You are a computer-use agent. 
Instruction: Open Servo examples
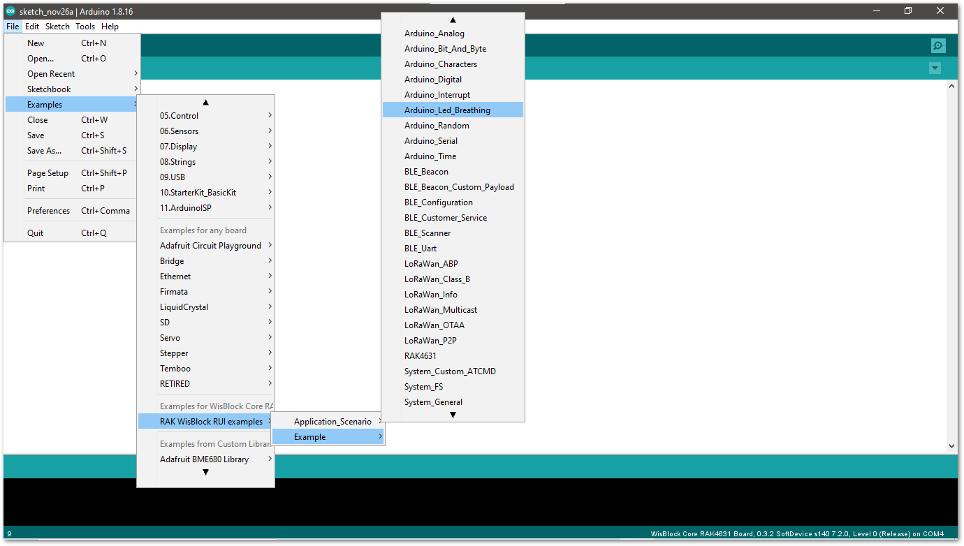(x=205, y=338)
